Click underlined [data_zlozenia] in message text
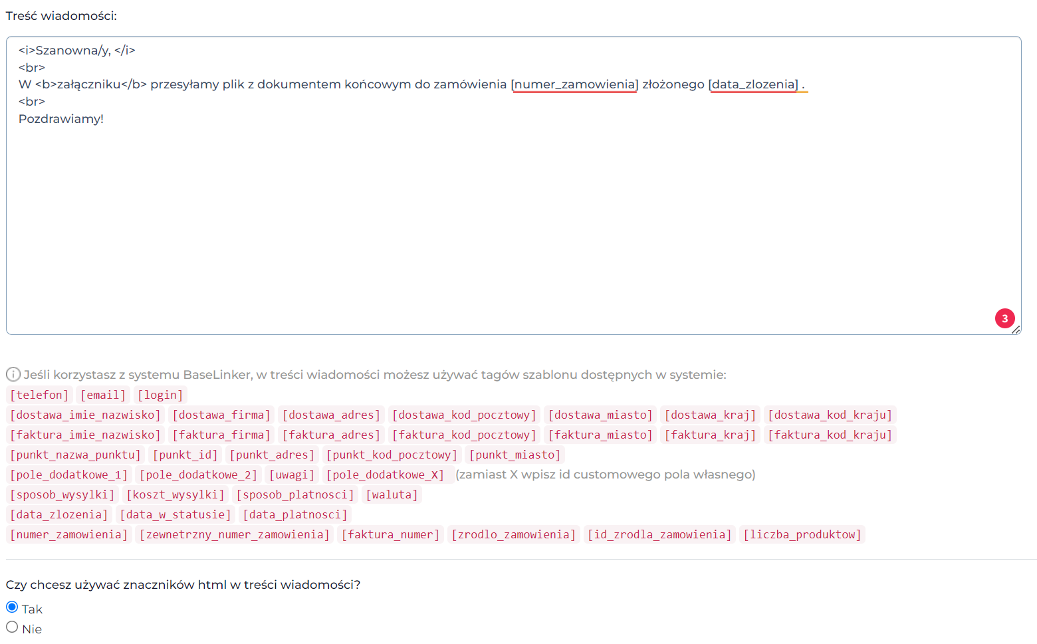Viewport: 1037px width, 644px height. pyautogui.click(x=753, y=84)
